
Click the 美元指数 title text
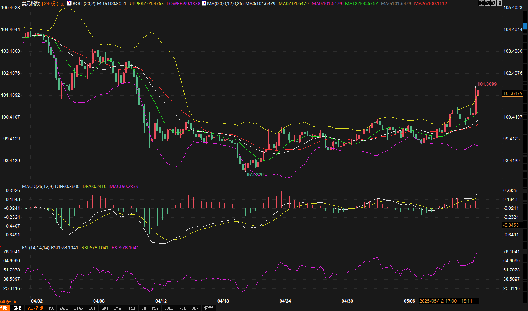[x=30, y=3]
